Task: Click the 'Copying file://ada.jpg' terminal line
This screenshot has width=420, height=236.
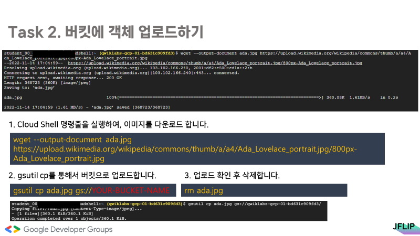Action: coord(77,209)
